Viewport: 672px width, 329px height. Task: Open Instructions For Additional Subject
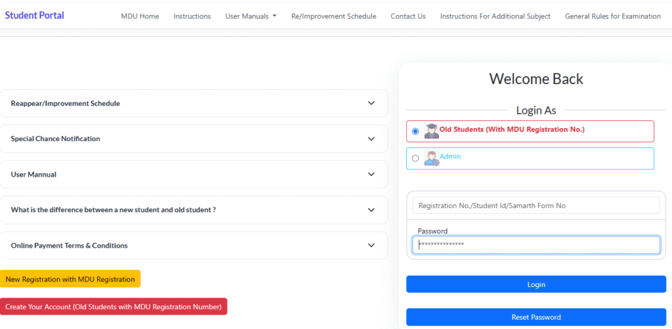point(495,16)
